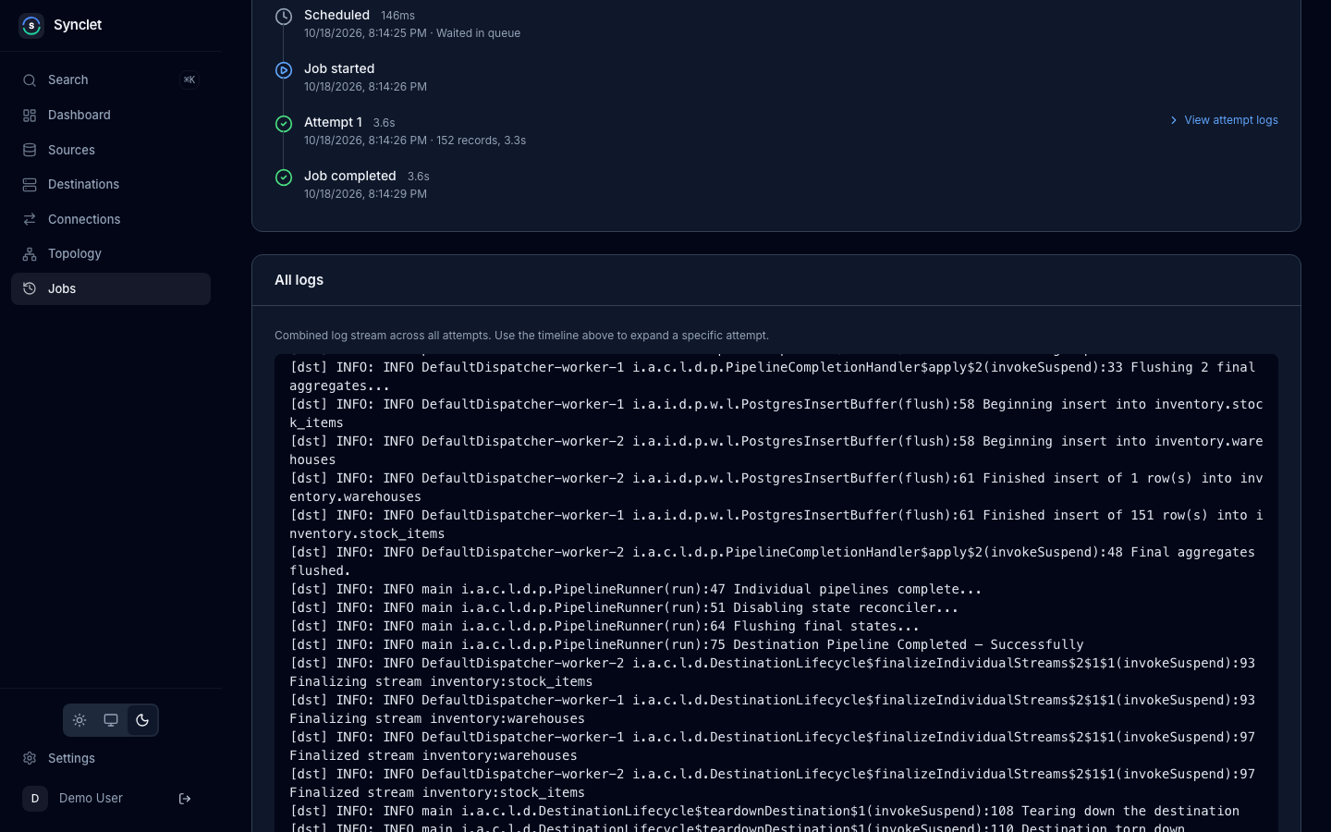The image size is (1331, 832).
Task: Click the ⌘K search shortcut badge
Action: pos(189,80)
